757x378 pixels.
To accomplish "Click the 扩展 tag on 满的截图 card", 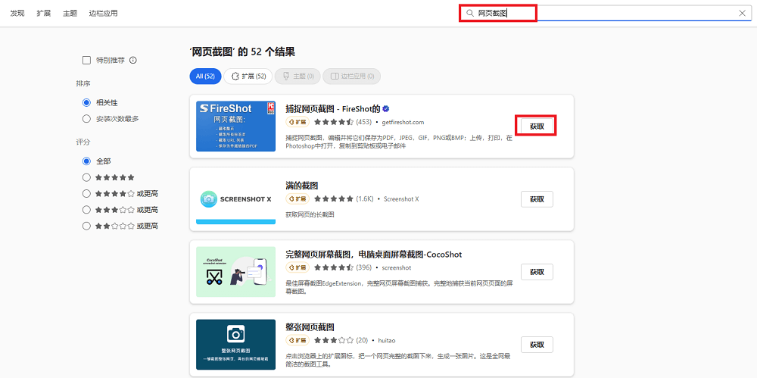I will (x=298, y=198).
